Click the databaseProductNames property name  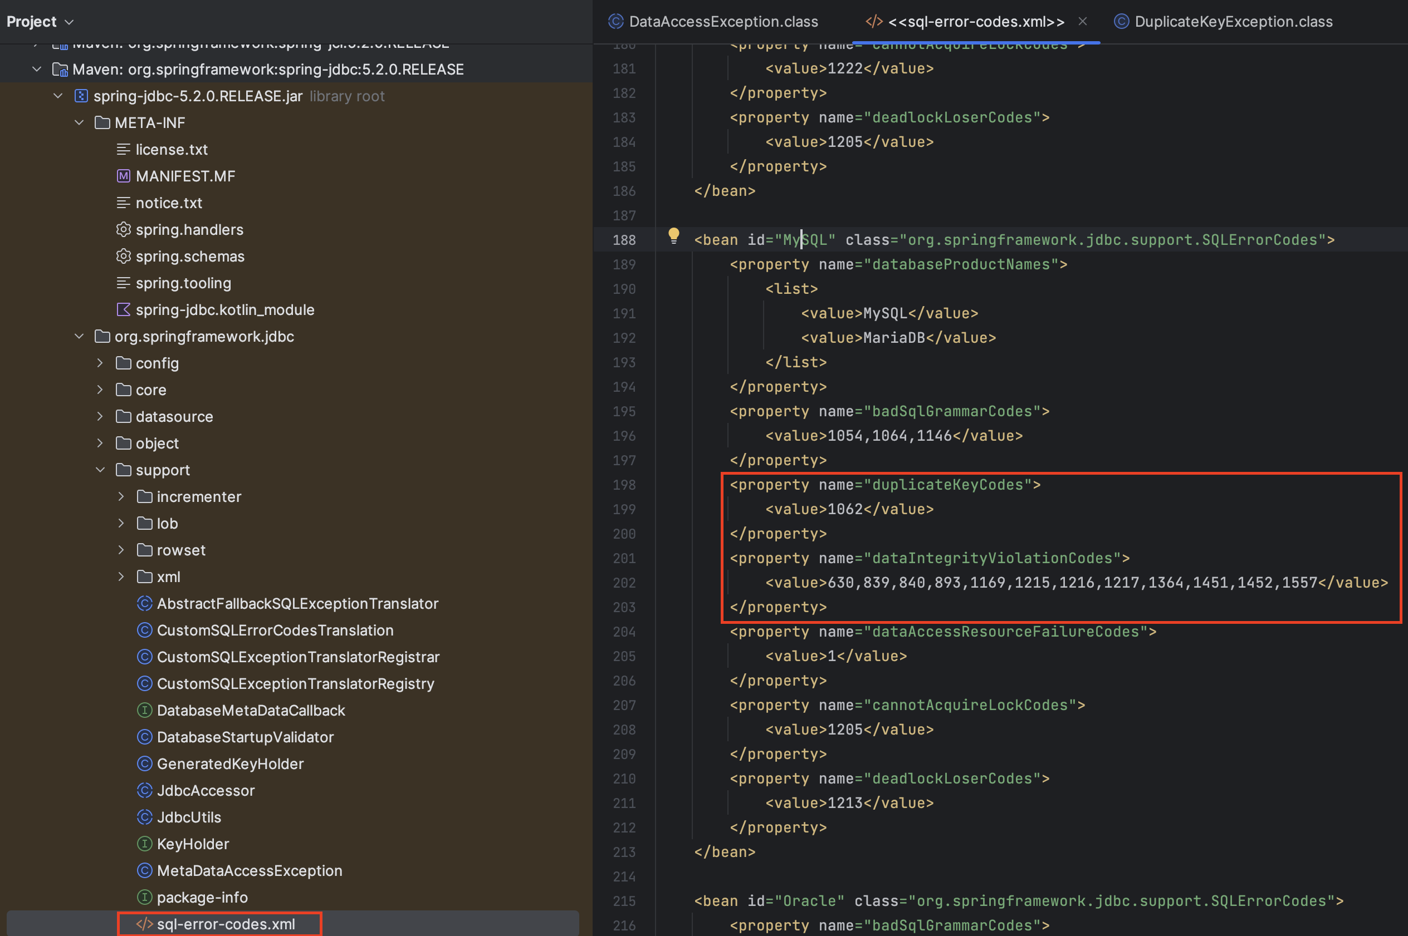point(961,264)
